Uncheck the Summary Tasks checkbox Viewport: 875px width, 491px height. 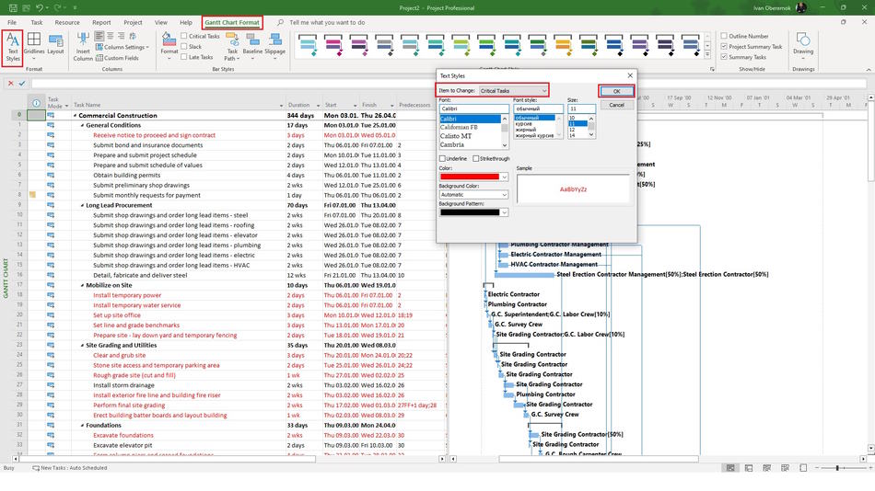pos(724,57)
